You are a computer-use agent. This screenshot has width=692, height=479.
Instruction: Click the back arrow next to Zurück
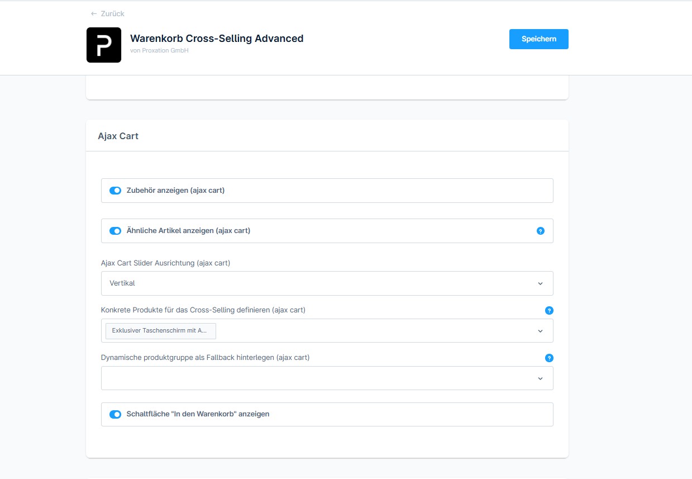pos(93,13)
